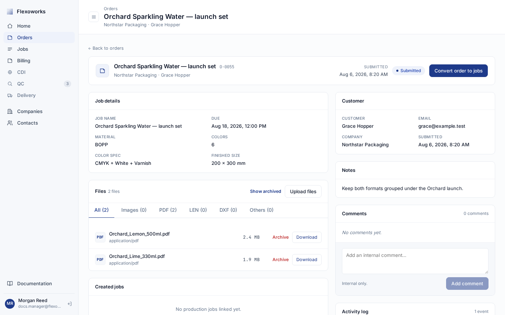Open Documentation book icon
This screenshot has width=505, height=315.
click(x=10, y=283)
